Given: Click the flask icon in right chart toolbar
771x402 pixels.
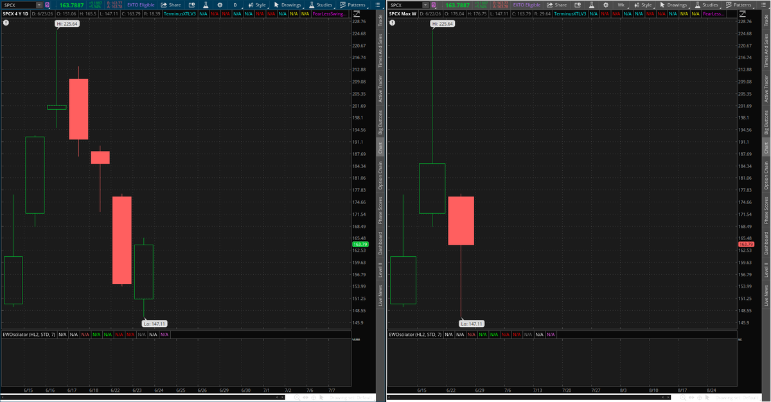Looking at the screenshot, I should pyautogui.click(x=592, y=5).
